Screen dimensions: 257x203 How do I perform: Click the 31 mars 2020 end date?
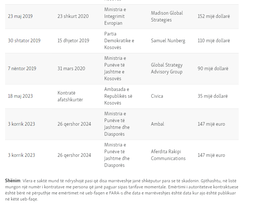click(70, 68)
